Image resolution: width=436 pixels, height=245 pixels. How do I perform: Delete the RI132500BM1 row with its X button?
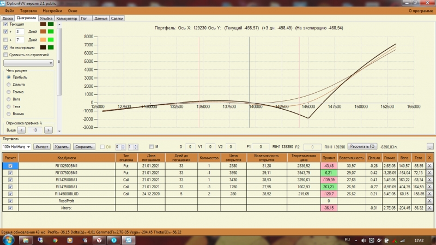tap(429, 166)
